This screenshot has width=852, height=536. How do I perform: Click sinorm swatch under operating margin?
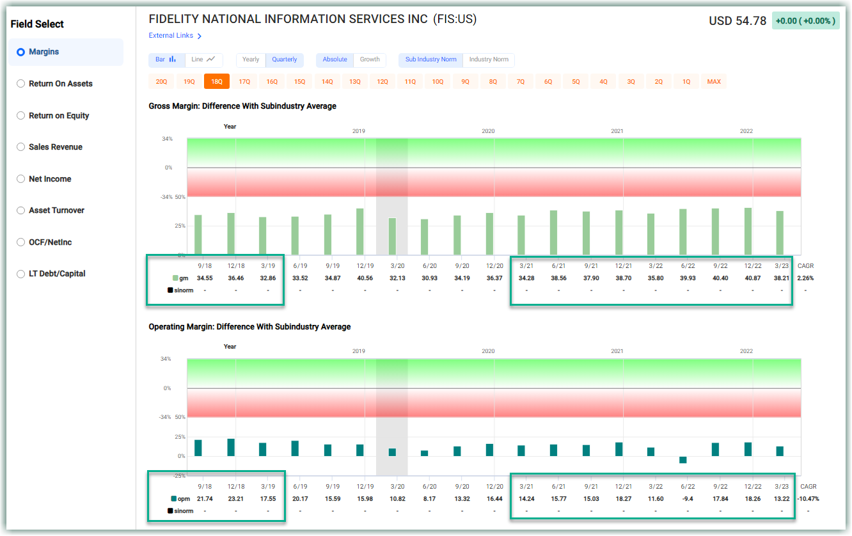[x=170, y=510]
